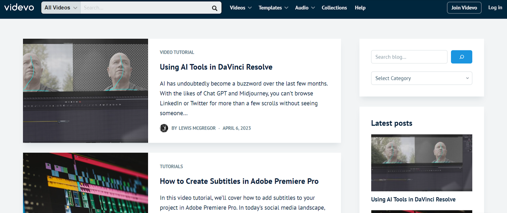
Task: Open the Collections page
Action: [x=334, y=8]
